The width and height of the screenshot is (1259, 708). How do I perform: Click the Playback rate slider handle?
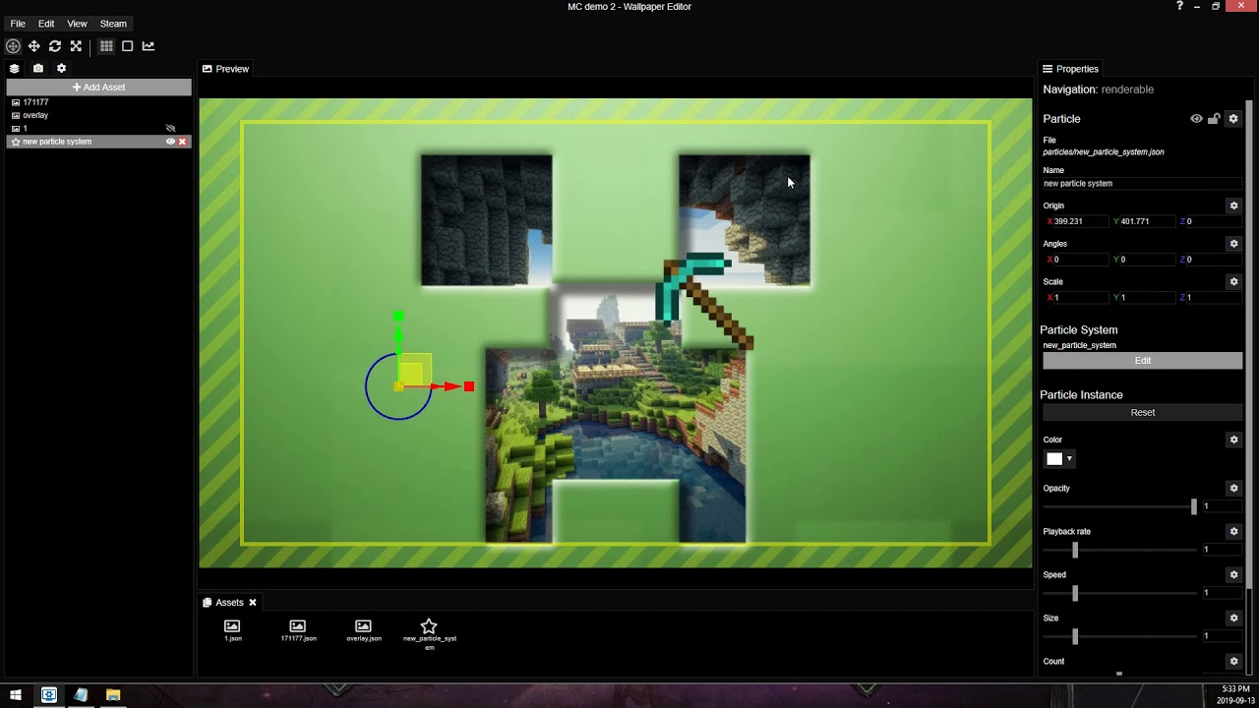(x=1075, y=550)
